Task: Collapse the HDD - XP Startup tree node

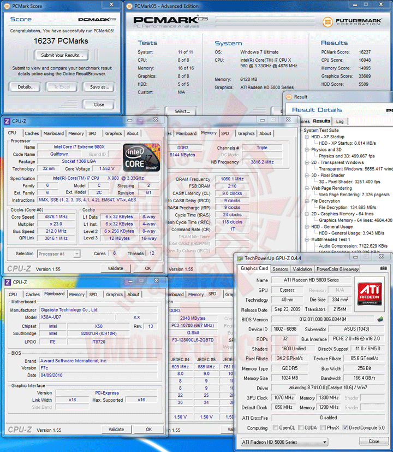Action: pyautogui.click(x=307, y=137)
